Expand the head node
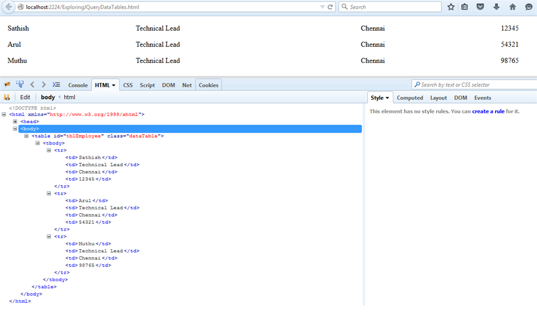Screen dimensions: 537x313 [15, 121]
